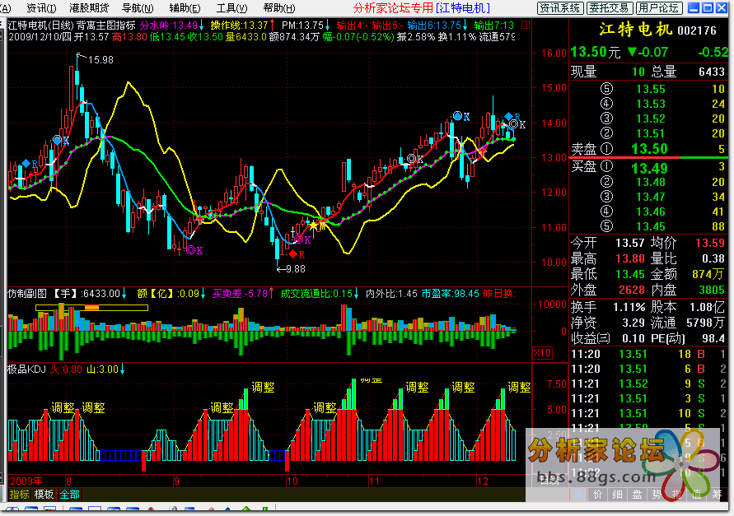Open the 辅助(E) menu
Viewport: 734px width, 516px height.
pyautogui.click(x=185, y=8)
